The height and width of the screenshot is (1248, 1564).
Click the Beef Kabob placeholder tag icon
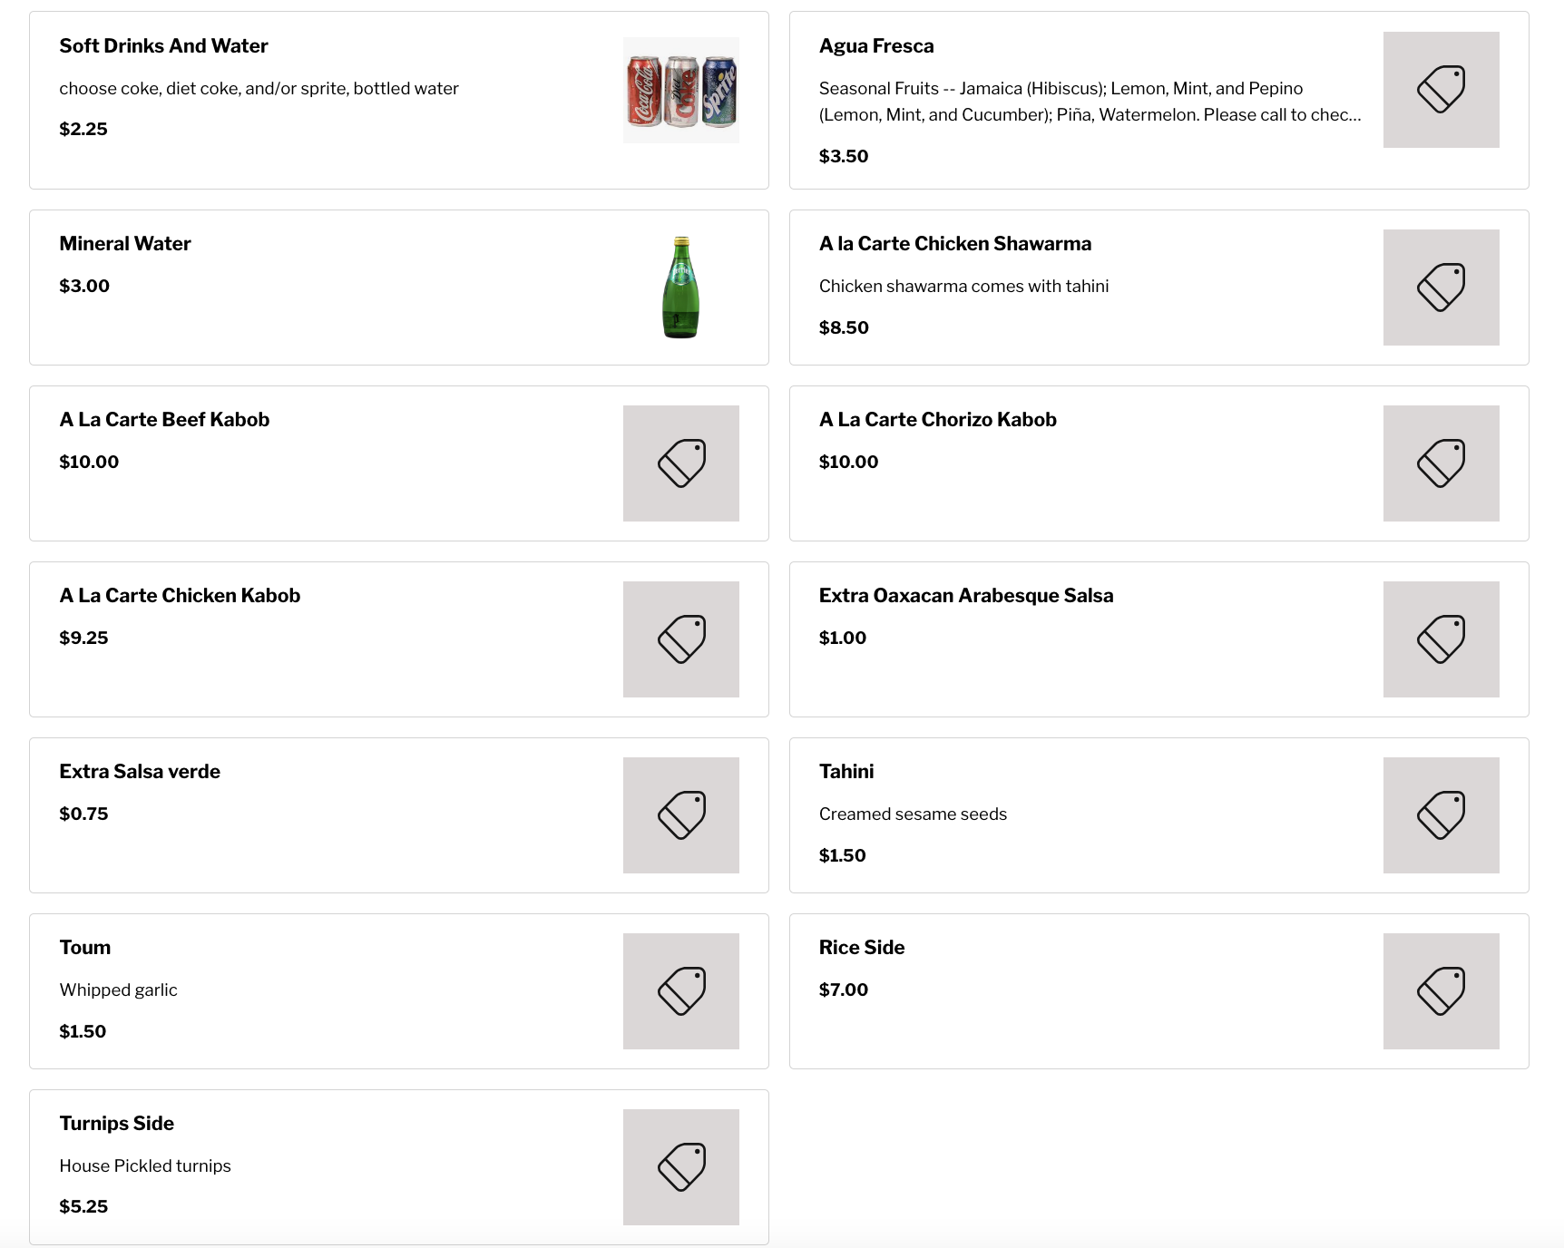click(680, 463)
